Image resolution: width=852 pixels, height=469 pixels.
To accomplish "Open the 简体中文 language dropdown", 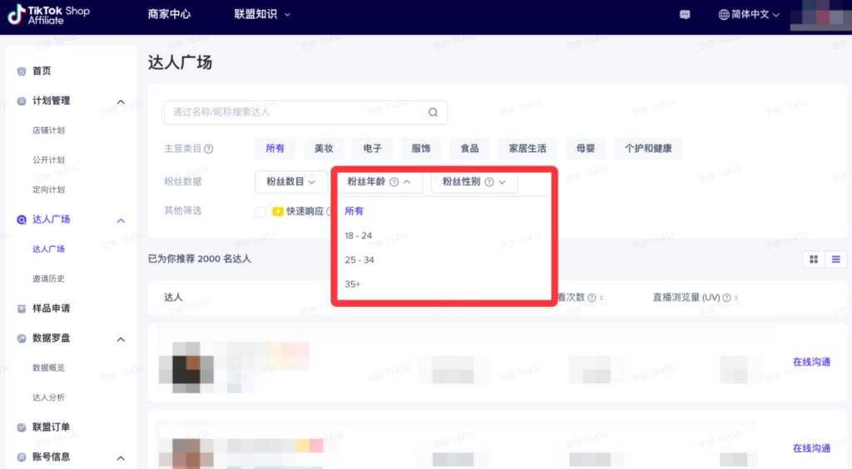I will pos(749,15).
